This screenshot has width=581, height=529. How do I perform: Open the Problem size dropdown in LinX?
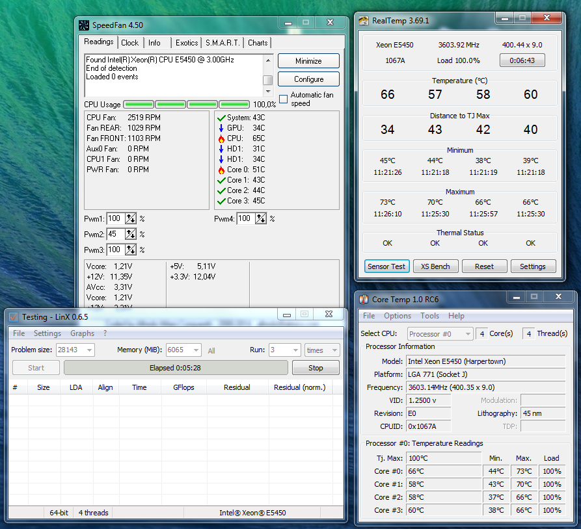tap(89, 350)
